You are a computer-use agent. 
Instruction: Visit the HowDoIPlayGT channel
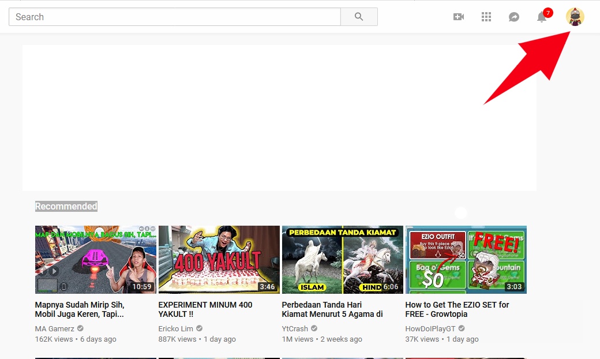pos(430,329)
